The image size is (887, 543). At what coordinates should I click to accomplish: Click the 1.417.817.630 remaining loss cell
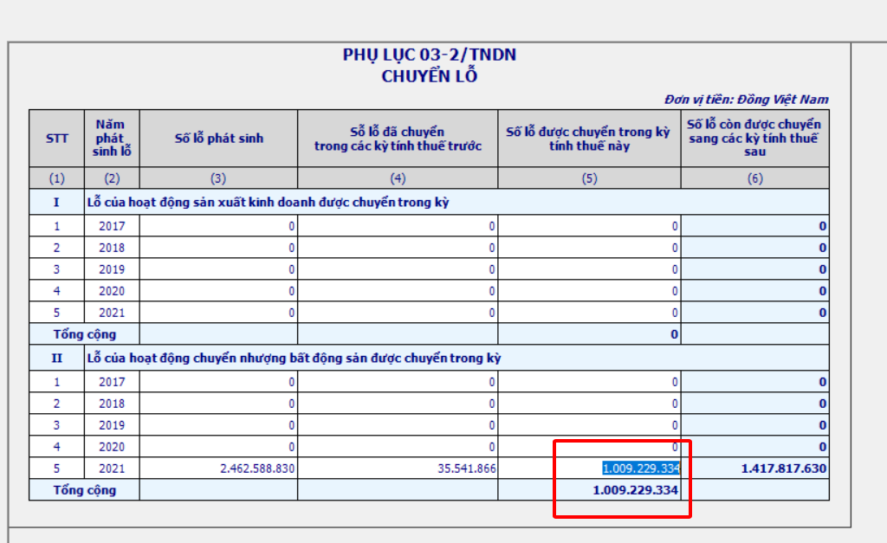point(754,469)
